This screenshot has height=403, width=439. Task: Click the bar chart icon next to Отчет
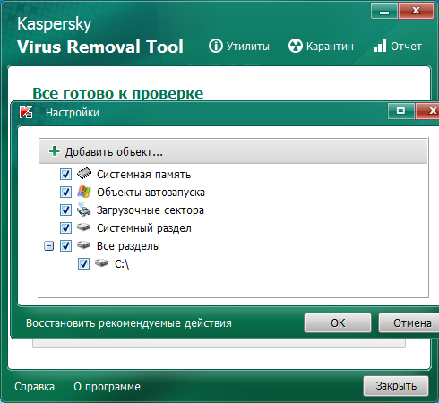pos(380,46)
